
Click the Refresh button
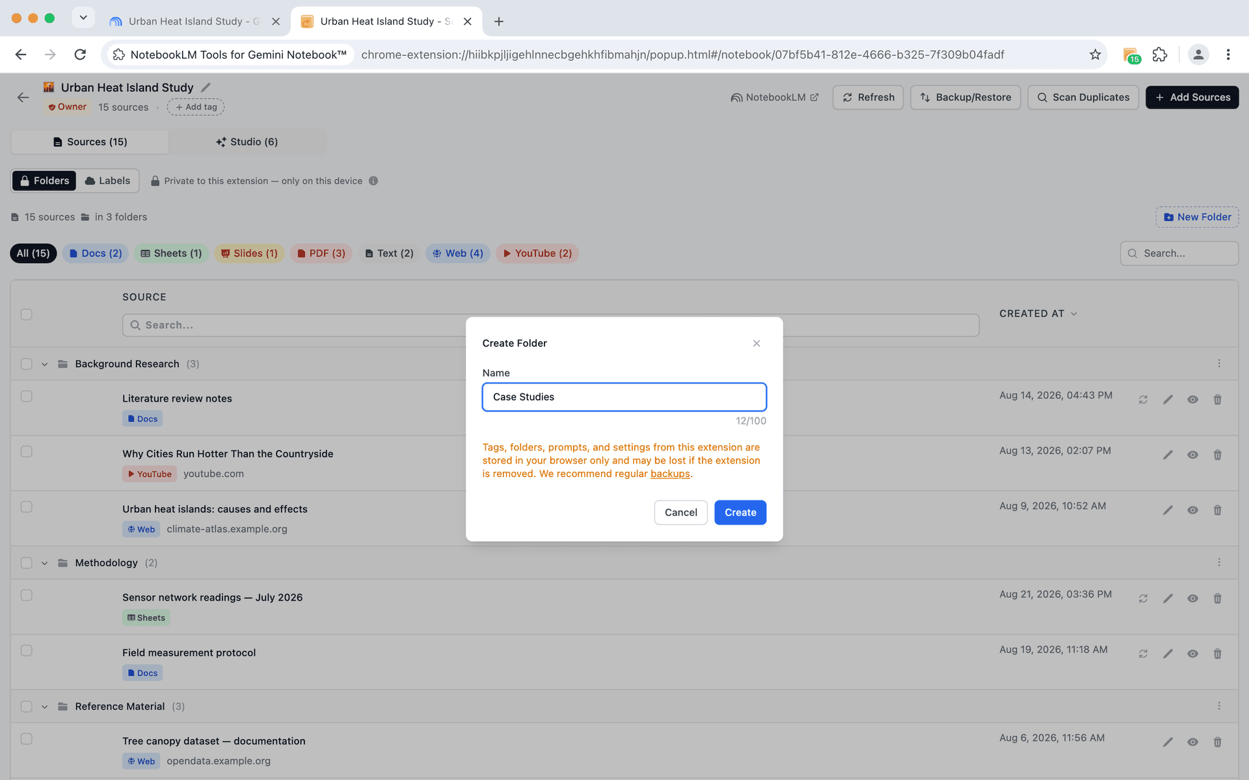(x=868, y=97)
